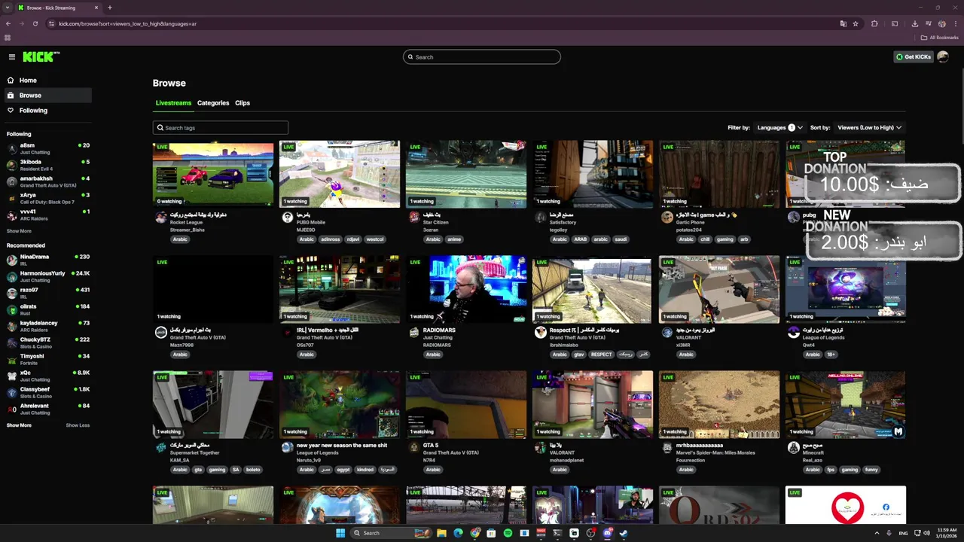Expand Recommended list with Show More

coord(19,425)
